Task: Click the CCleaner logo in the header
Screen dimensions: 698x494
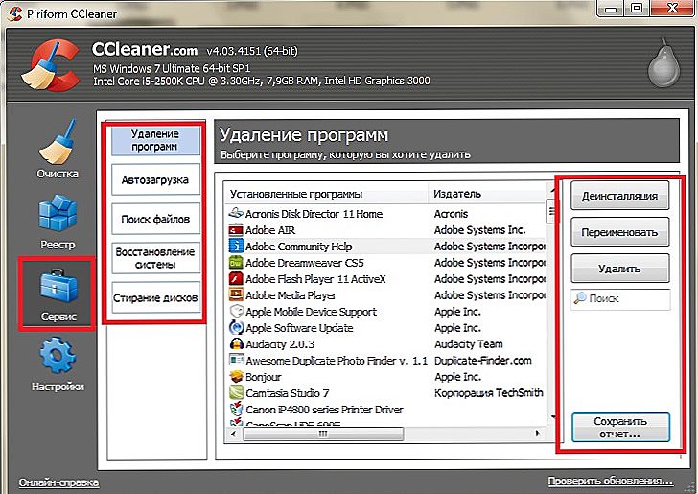Action: 51,65
